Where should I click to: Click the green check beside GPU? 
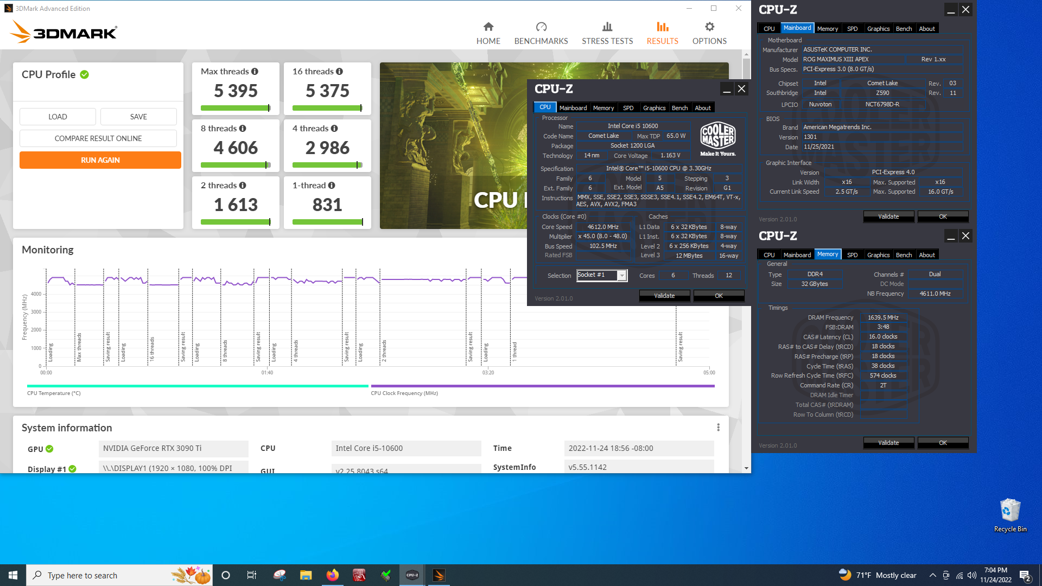49,449
